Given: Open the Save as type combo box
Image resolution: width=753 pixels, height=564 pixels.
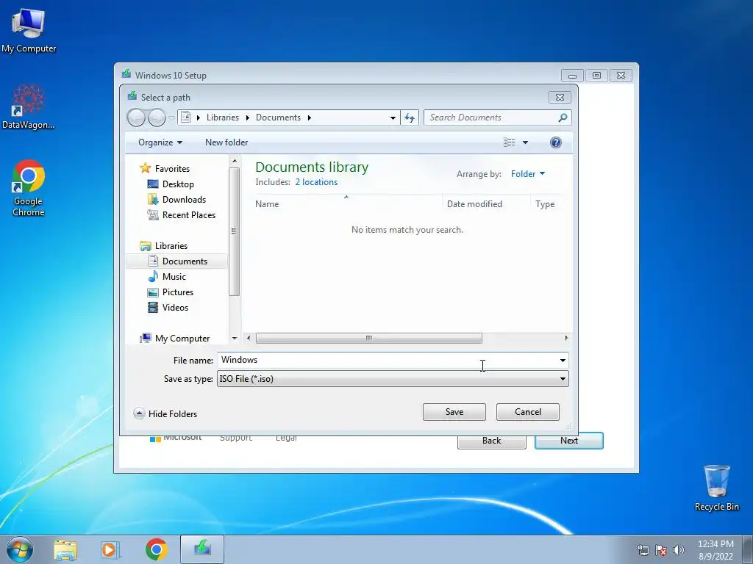Looking at the screenshot, I should pyautogui.click(x=393, y=379).
